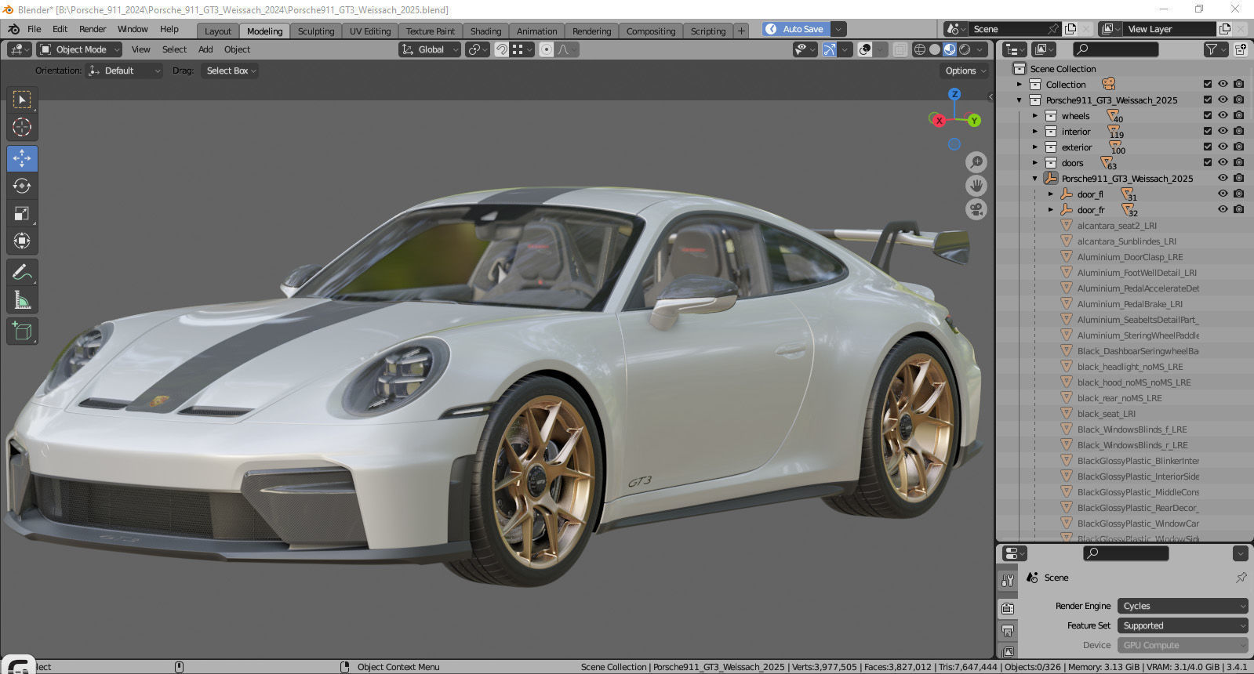The width and height of the screenshot is (1254, 674).
Task: Select the Measure tool
Action: tap(22, 299)
